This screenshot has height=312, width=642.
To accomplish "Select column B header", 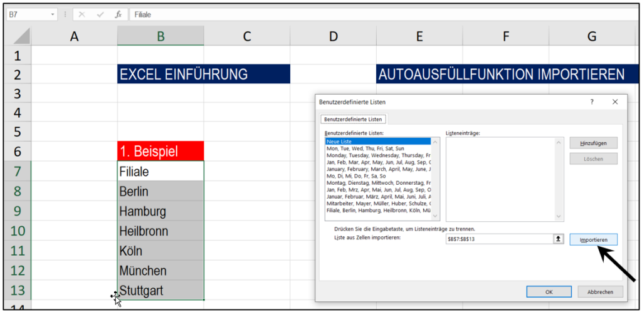I will click(x=160, y=36).
